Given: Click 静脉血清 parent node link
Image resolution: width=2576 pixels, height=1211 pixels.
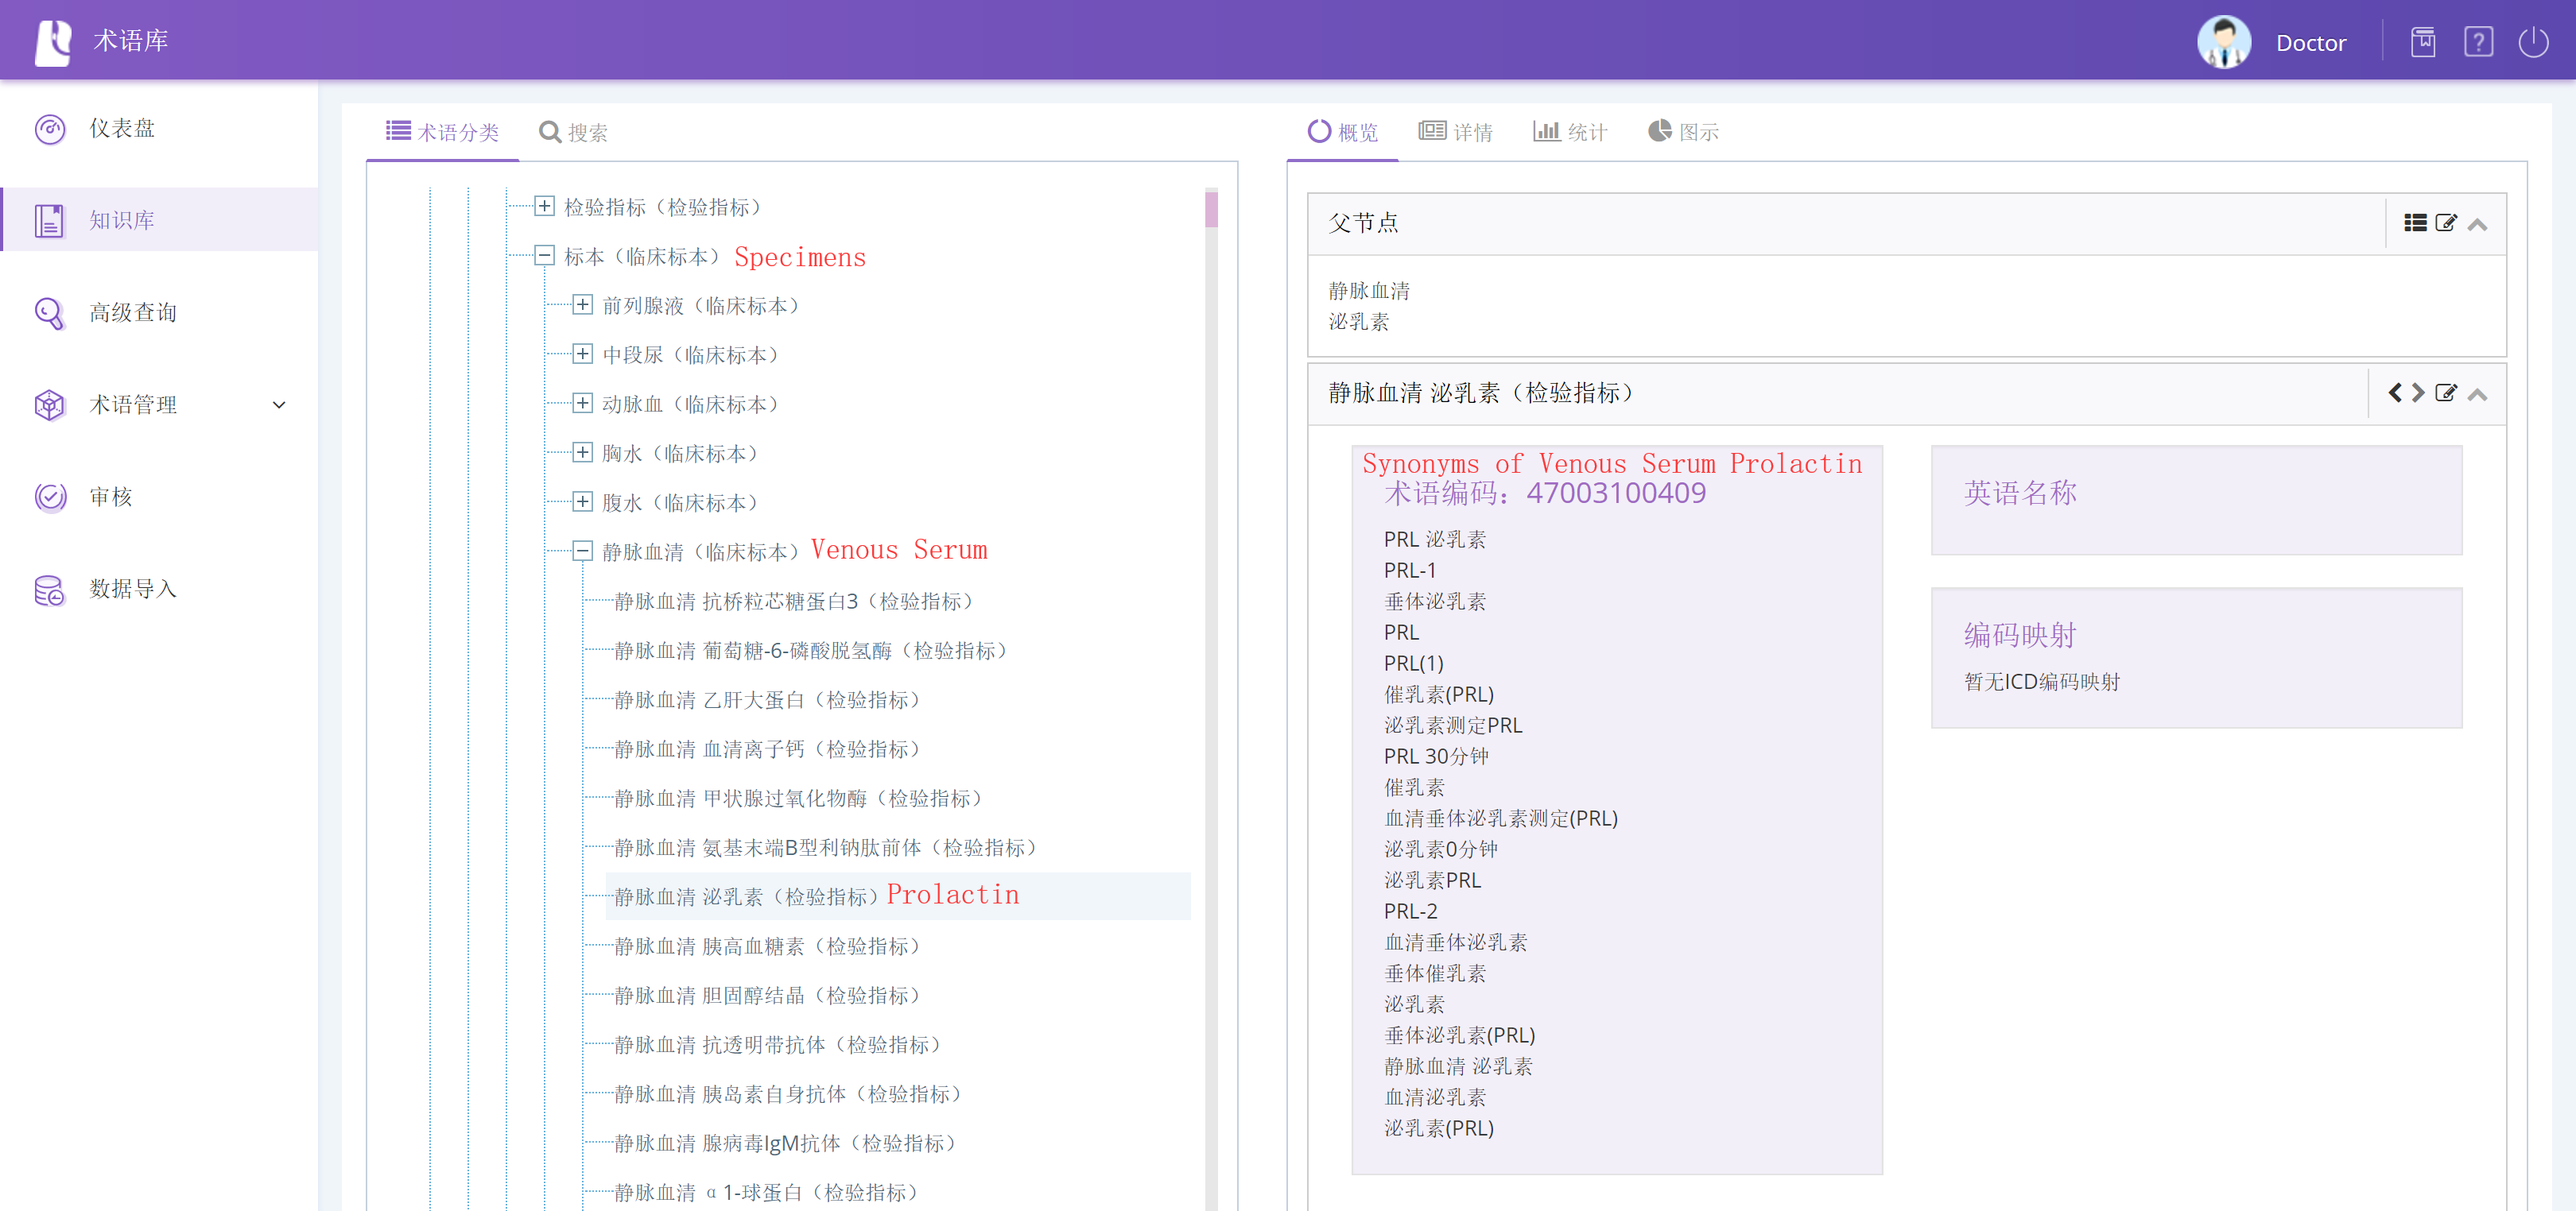Looking at the screenshot, I should tap(1369, 291).
